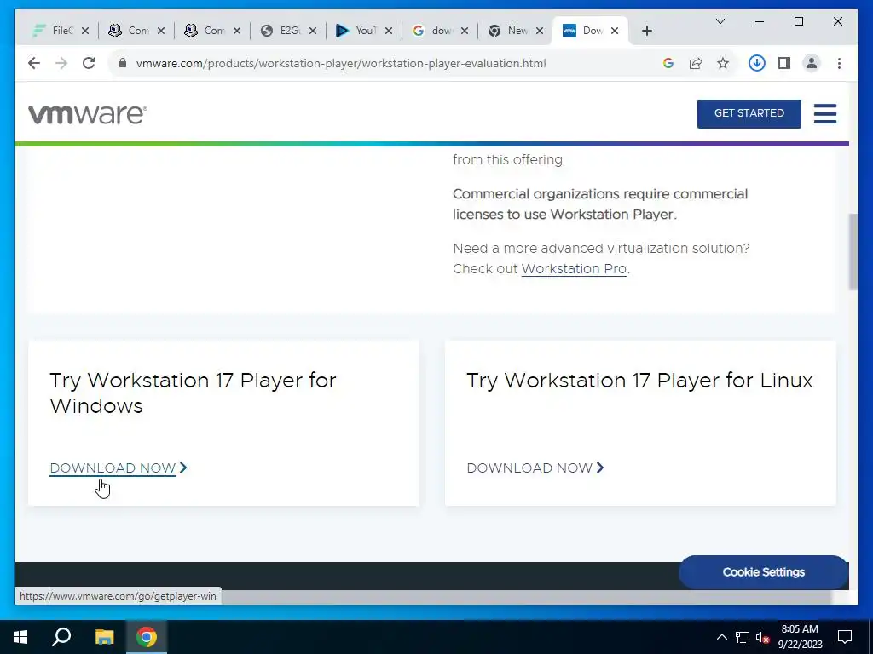The width and height of the screenshot is (873, 654).
Task: Click the GET STARTED button
Action: tap(749, 113)
